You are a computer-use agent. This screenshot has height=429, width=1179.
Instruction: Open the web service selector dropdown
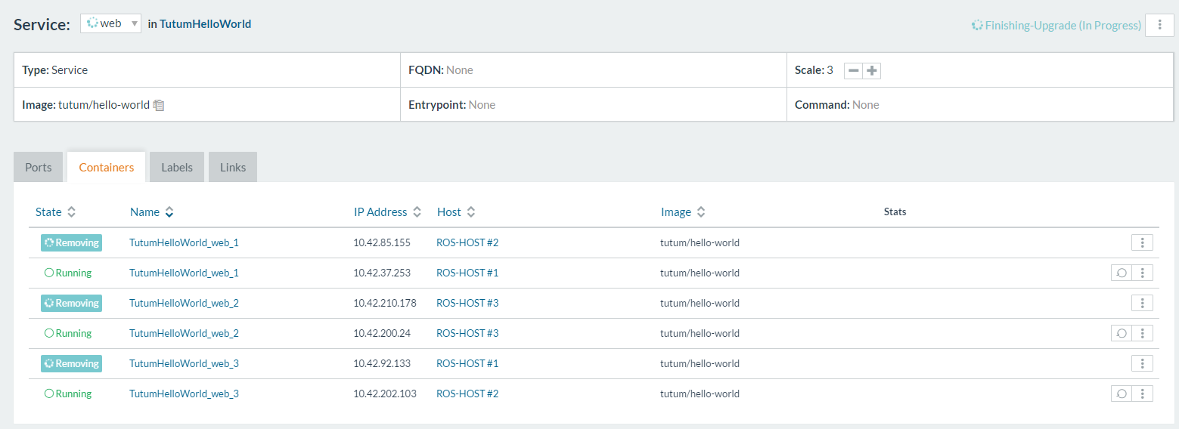tap(111, 23)
